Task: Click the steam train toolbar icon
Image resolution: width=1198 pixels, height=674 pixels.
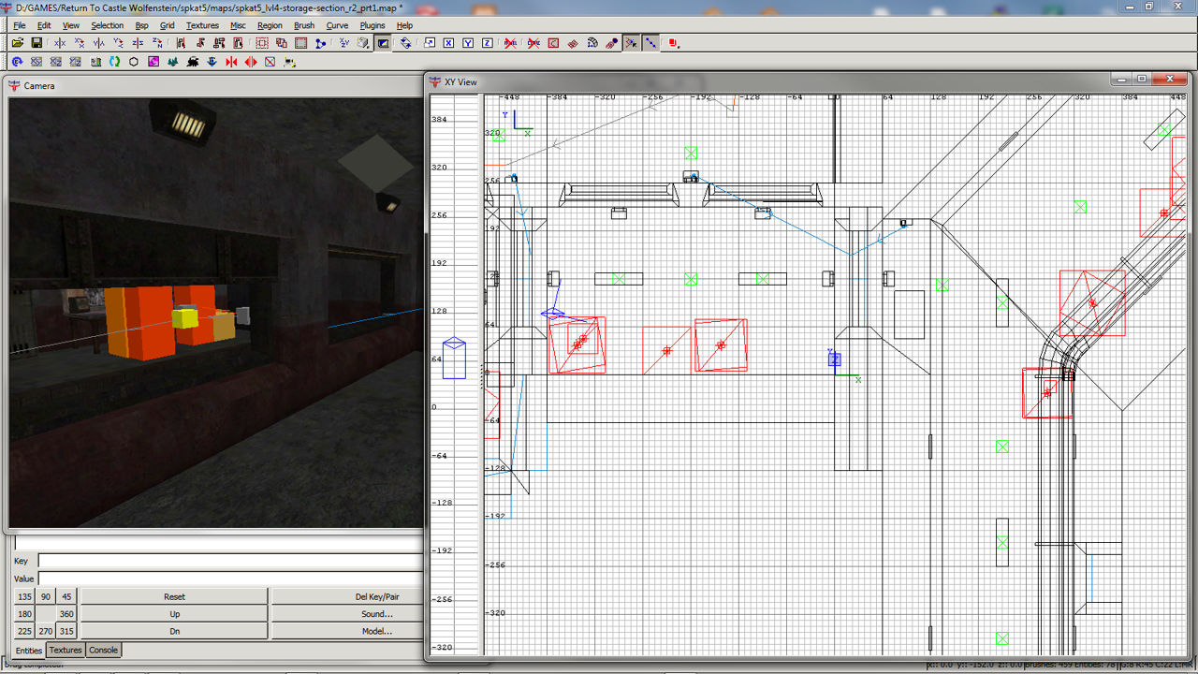Action: coord(192,62)
